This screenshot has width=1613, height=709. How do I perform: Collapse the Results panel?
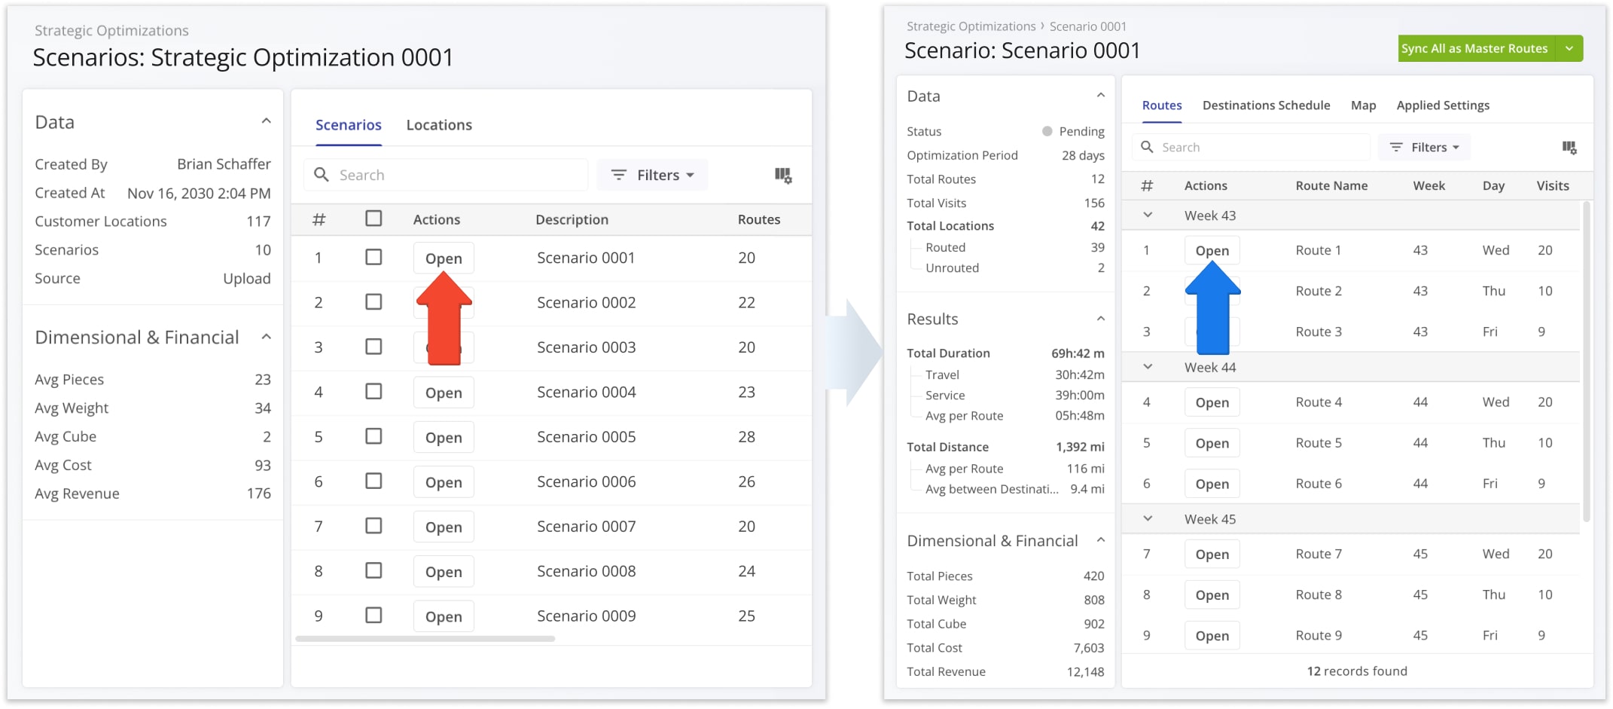[x=1102, y=318]
